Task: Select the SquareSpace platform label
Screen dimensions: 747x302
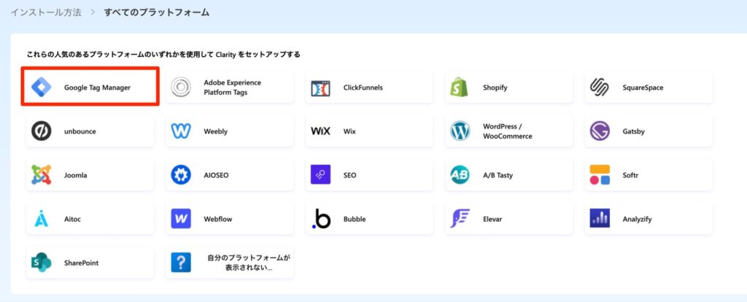Action: click(x=643, y=88)
